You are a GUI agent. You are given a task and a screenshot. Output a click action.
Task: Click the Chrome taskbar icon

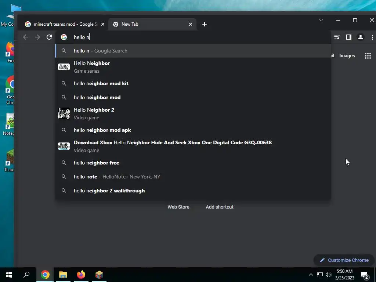(45, 275)
